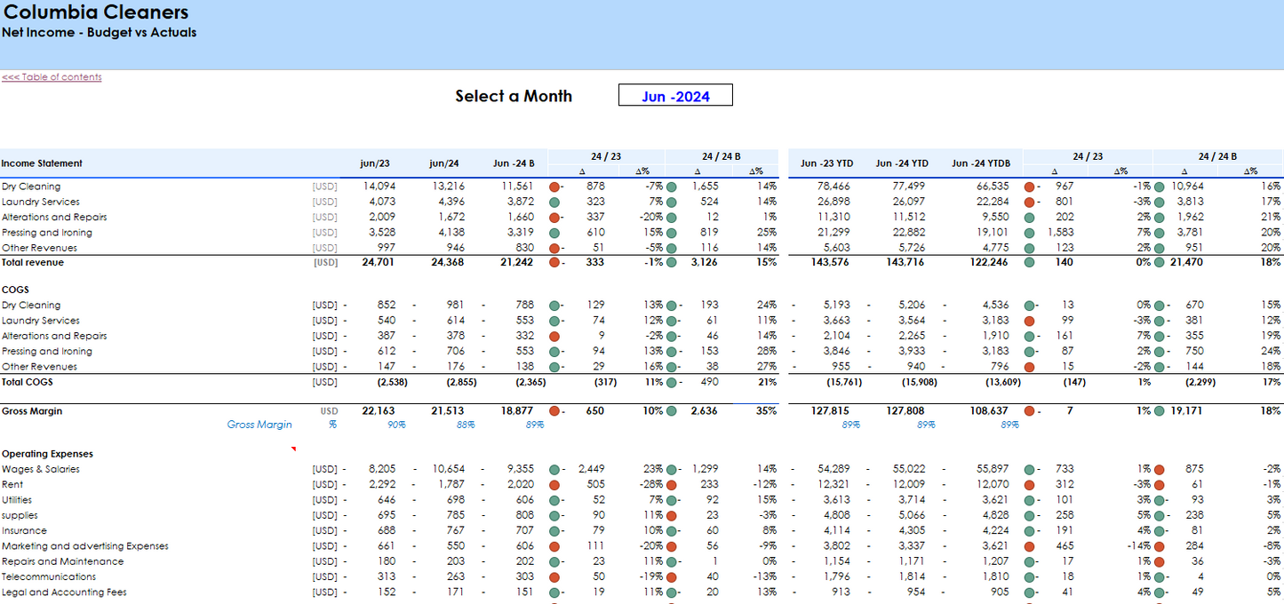Select red dot in Rent monthly 24/23 column
Image resolution: width=1284 pixels, height=604 pixels.
coord(554,485)
